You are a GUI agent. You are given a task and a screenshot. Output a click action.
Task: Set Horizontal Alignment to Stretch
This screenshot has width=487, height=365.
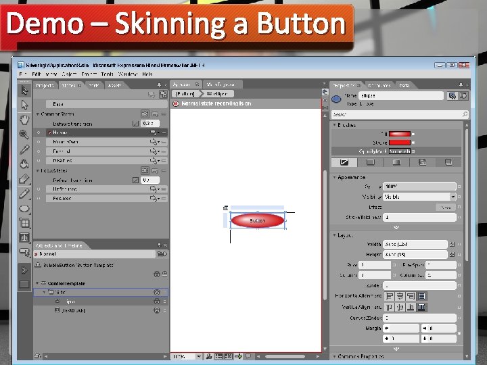tap(421, 296)
